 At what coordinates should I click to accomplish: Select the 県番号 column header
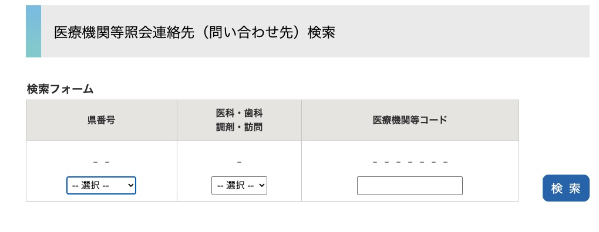[101, 120]
